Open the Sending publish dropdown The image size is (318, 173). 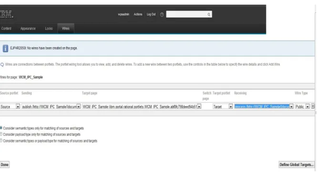pos(51,106)
